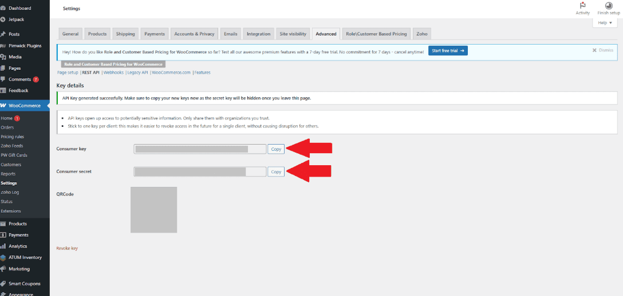Click the Revoke key link
This screenshot has height=296, width=623.
[66, 249]
